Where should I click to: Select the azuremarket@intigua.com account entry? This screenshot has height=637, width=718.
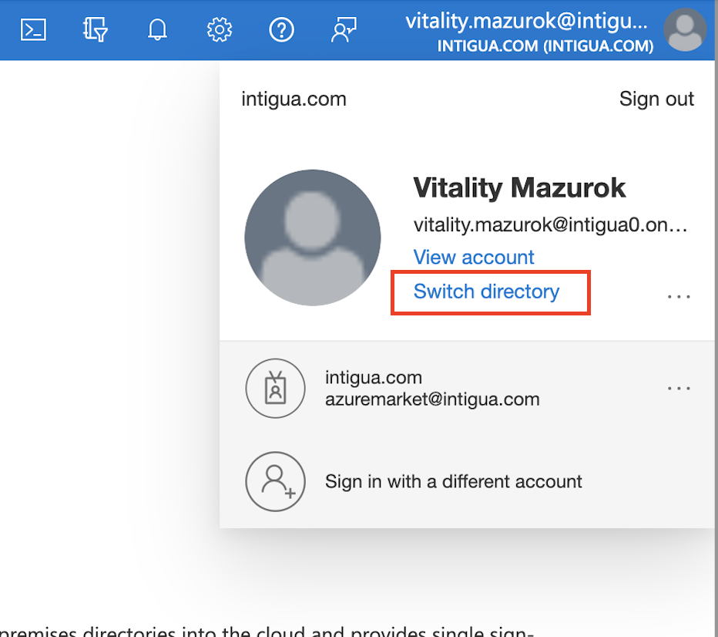(x=431, y=389)
